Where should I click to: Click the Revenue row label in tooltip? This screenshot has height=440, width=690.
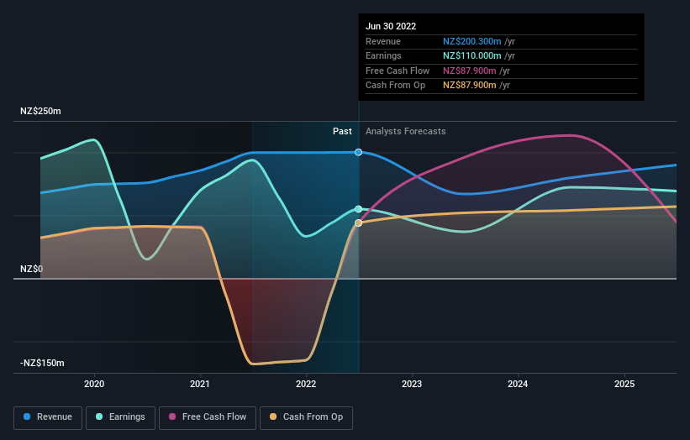pyautogui.click(x=383, y=41)
